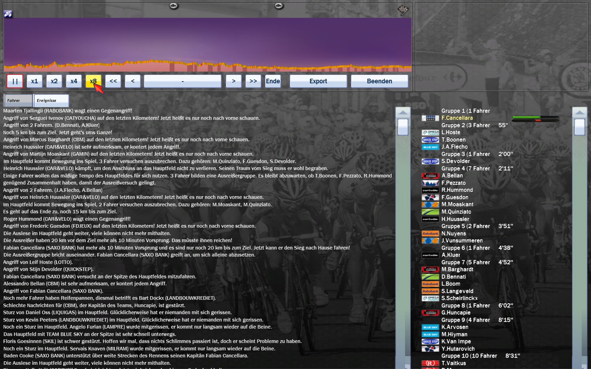Click the cyclist icon above the stage profile
The width and height of the screenshot is (591, 369).
8,14
